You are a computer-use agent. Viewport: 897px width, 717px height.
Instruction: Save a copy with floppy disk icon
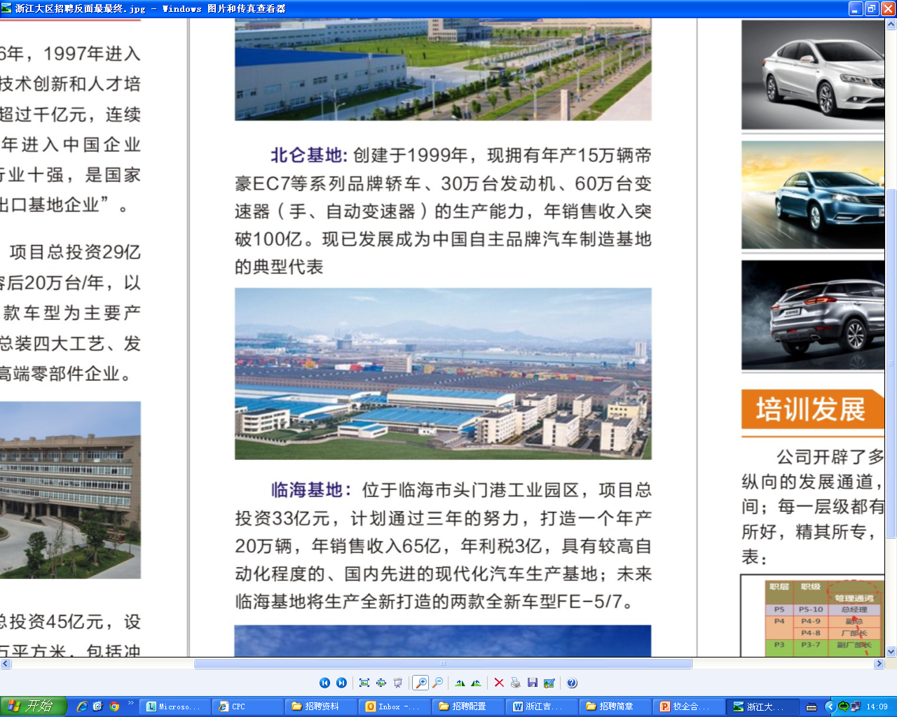point(533,683)
